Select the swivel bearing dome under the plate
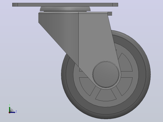This screenshot has height=122, width=163. pyautogui.click(x=65, y=9)
